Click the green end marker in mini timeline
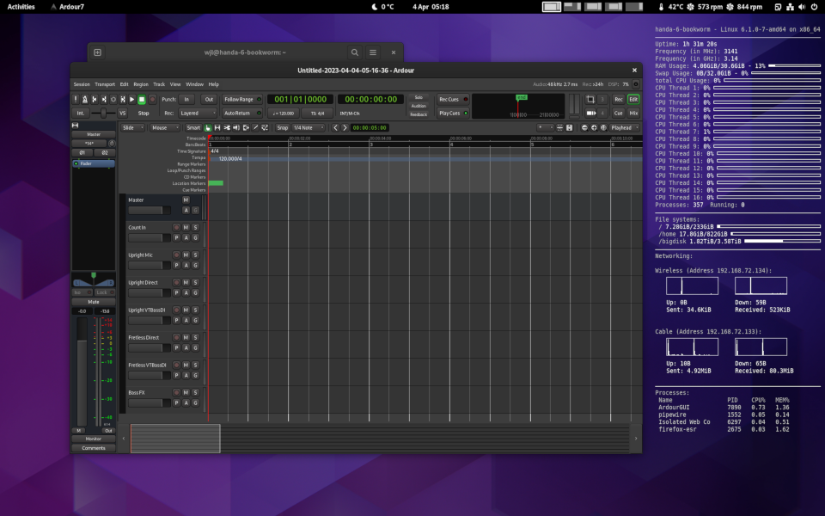 [x=522, y=97]
